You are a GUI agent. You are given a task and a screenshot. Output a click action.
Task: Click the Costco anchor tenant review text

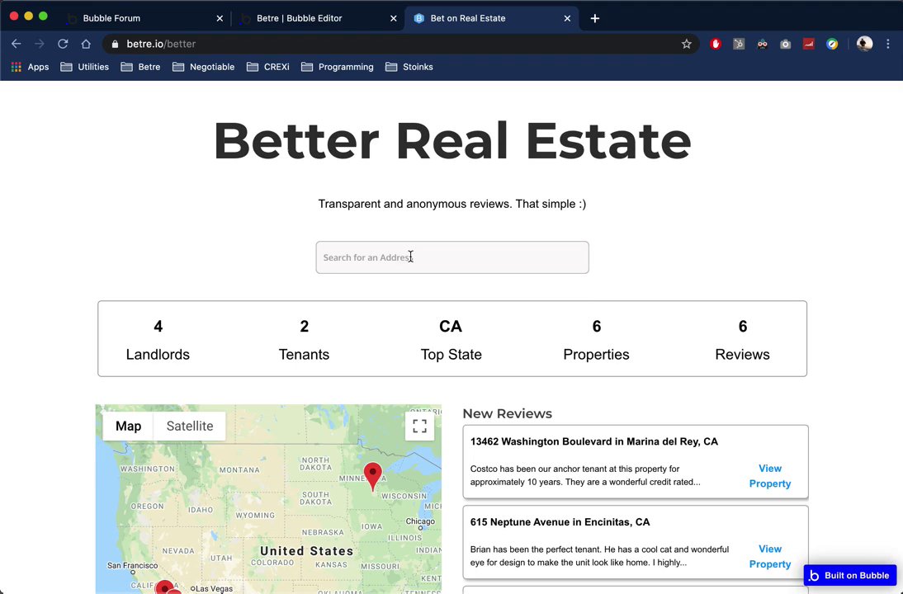(585, 475)
